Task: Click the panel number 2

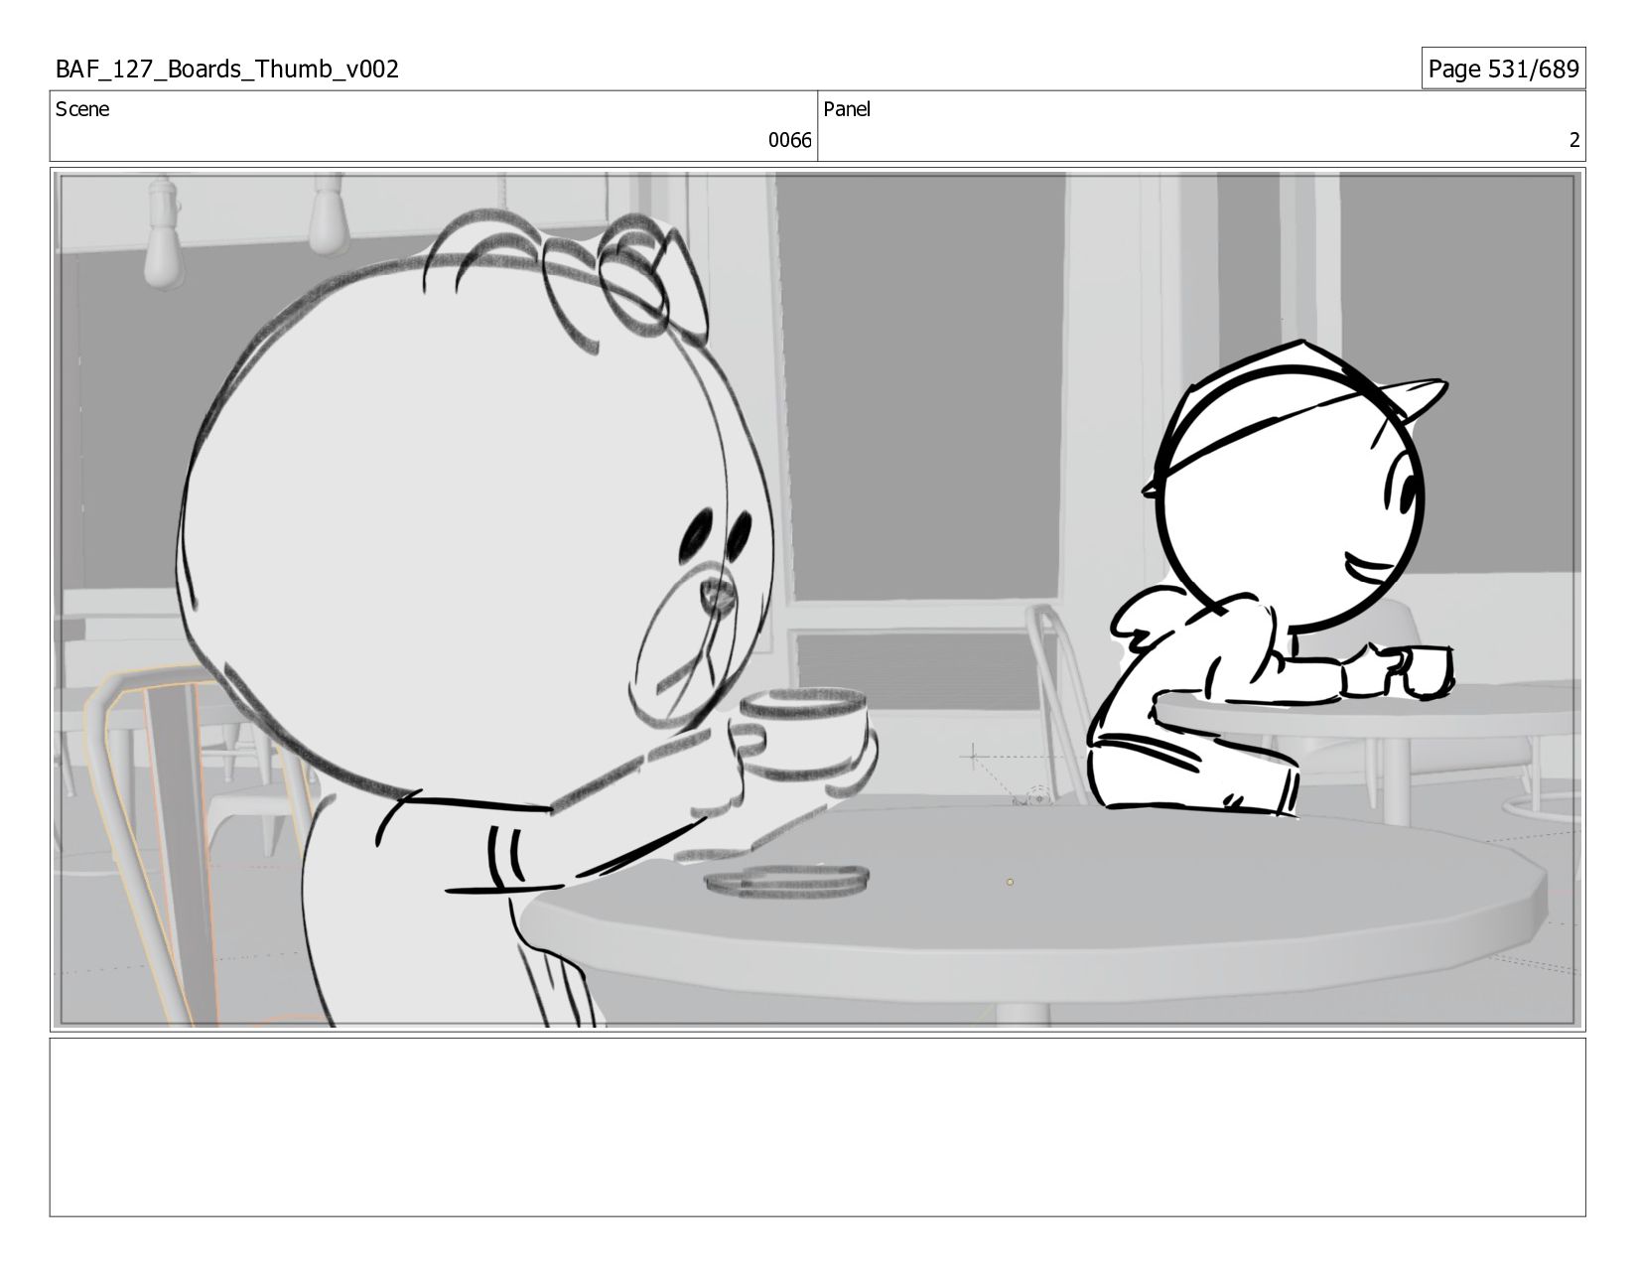Action: tap(1573, 140)
